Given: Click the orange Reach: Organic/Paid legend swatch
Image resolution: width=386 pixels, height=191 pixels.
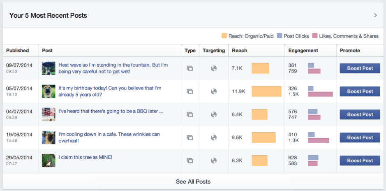Looking at the screenshot, I should [x=224, y=36].
